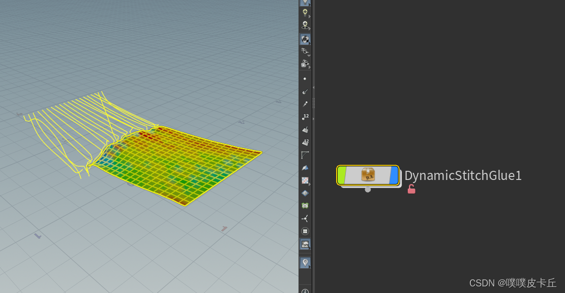The height and width of the screenshot is (293, 565).
Task: Collapse pane using arrow near point normals
Action: click(x=313, y=88)
